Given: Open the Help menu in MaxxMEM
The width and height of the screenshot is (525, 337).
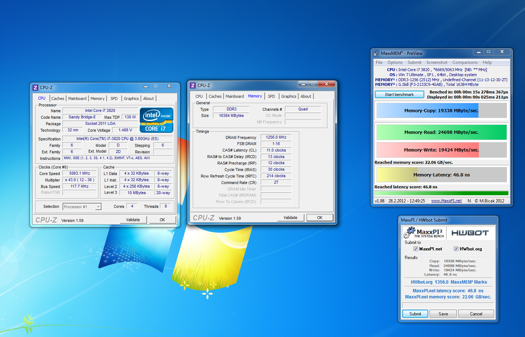Looking at the screenshot, I should tap(487, 62).
